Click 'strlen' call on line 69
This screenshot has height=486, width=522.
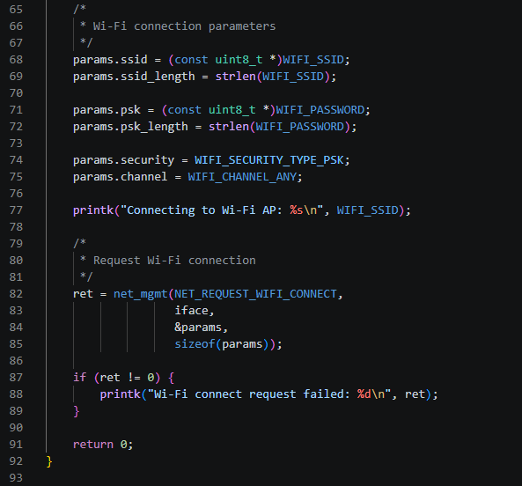pyautogui.click(x=235, y=77)
